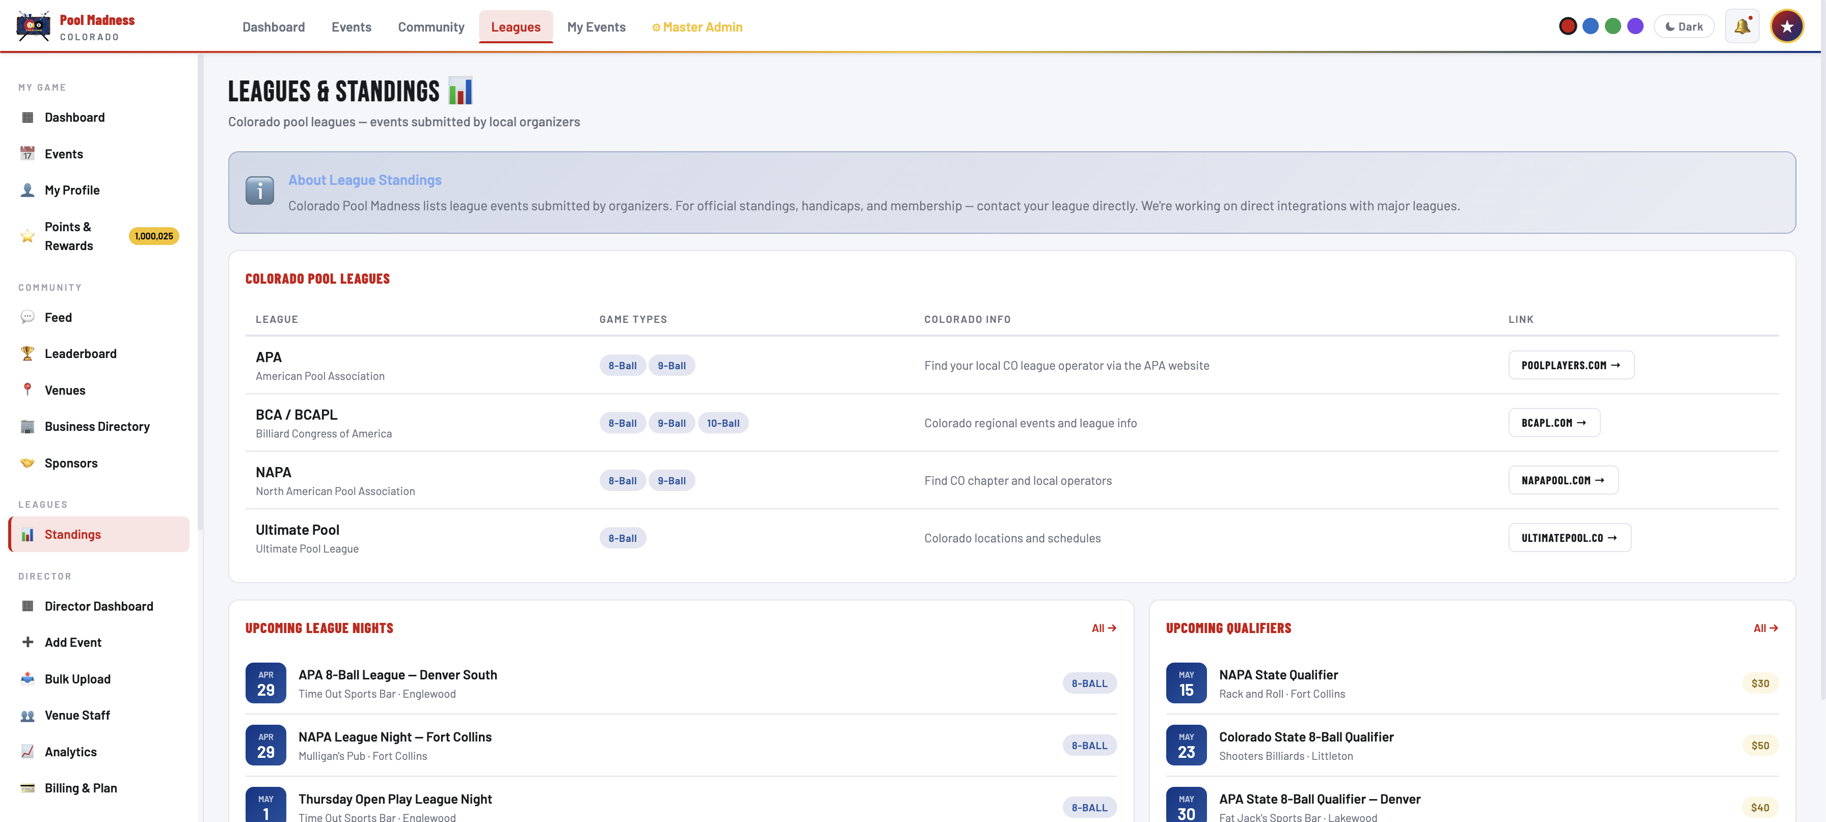Open the star profile avatar menu
Image resolution: width=1826 pixels, height=822 pixels.
tap(1787, 27)
